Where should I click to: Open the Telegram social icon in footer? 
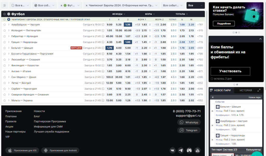click(x=181, y=150)
